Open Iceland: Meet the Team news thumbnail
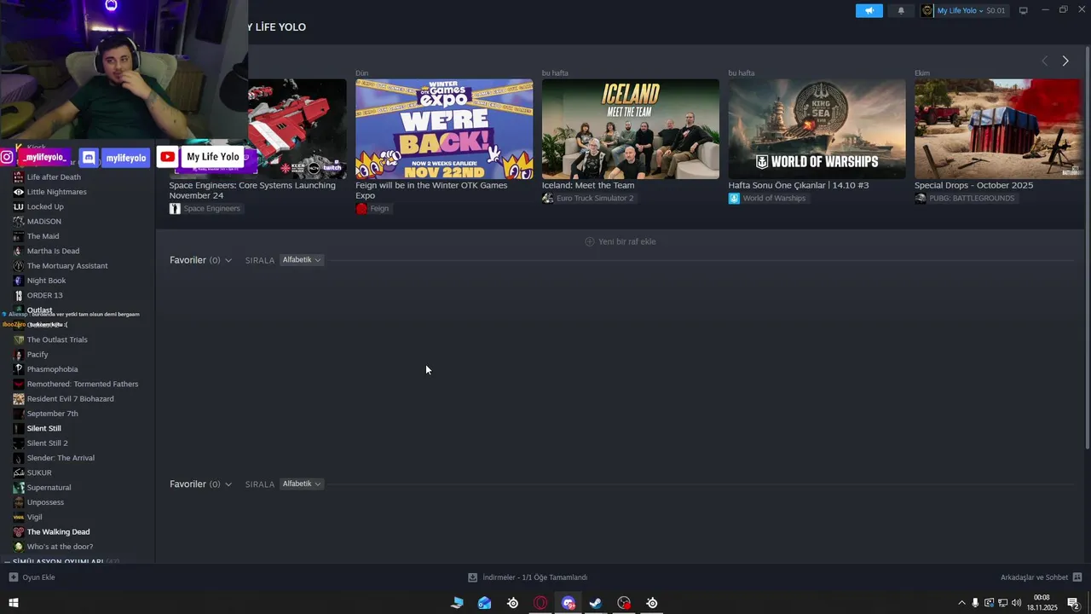 [631, 129]
